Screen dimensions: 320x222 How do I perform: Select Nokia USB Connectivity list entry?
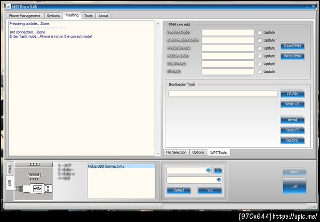tap(121, 167)
